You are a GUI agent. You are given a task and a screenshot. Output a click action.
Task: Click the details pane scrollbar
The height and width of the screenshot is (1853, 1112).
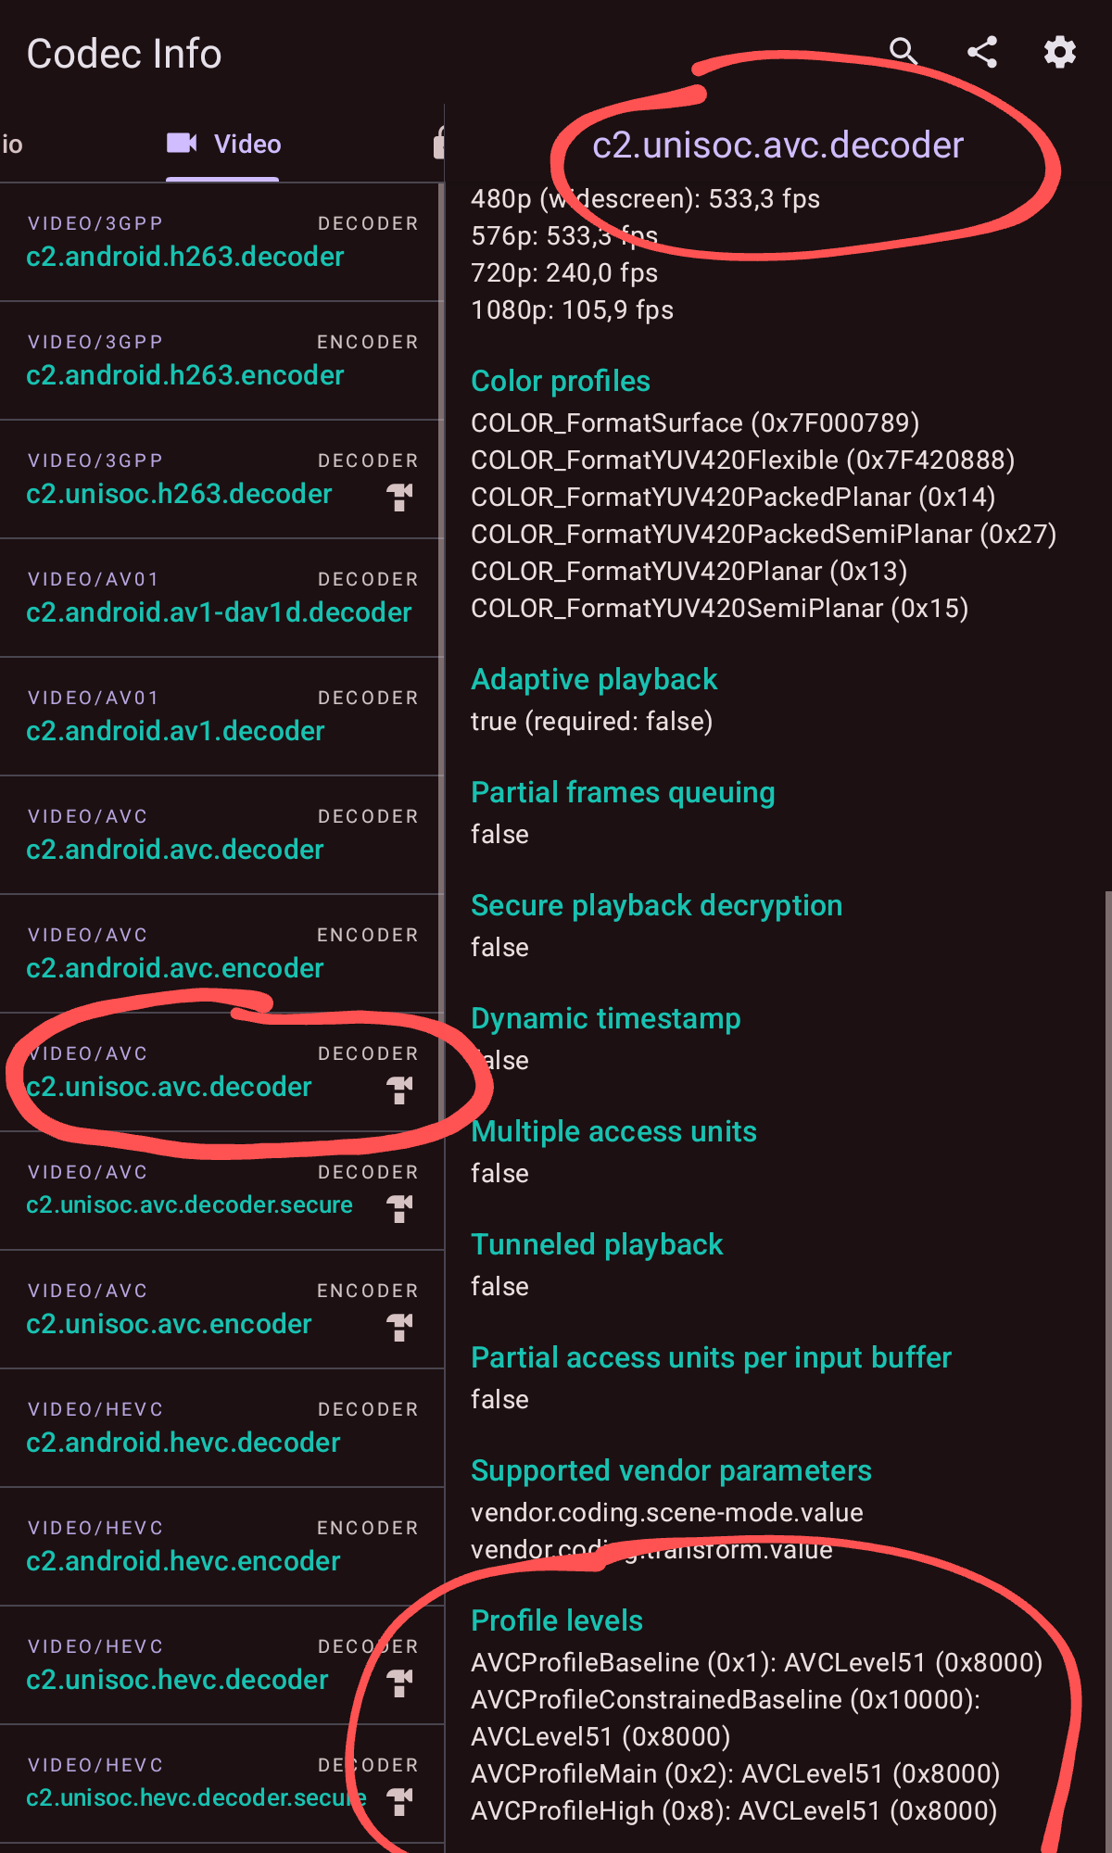1107,1371
